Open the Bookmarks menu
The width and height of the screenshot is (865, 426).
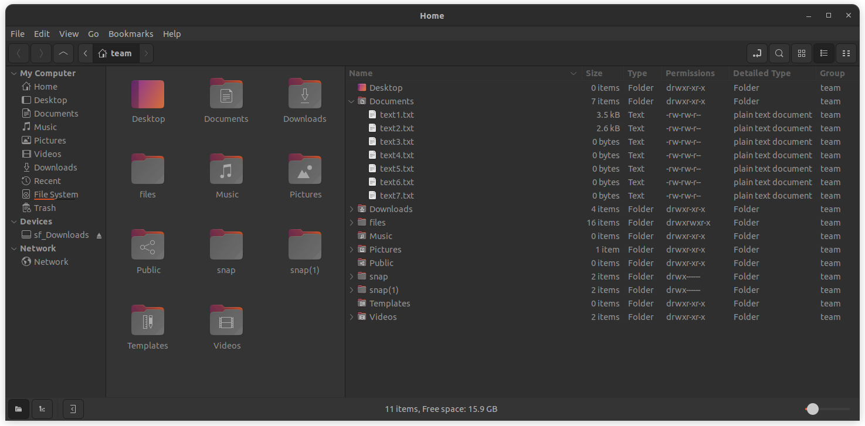[131, 33]
